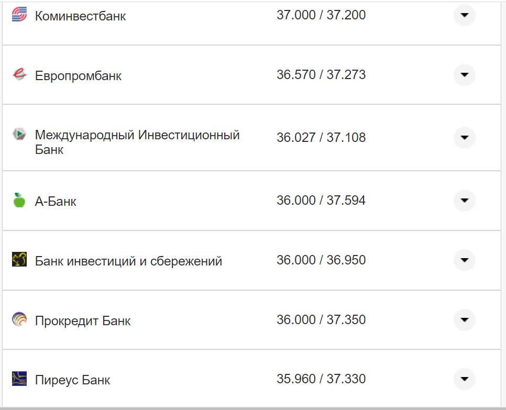Expand the Прокредит Банк row
This screenshot has width=506, height=410.
(x=464, y=319)
